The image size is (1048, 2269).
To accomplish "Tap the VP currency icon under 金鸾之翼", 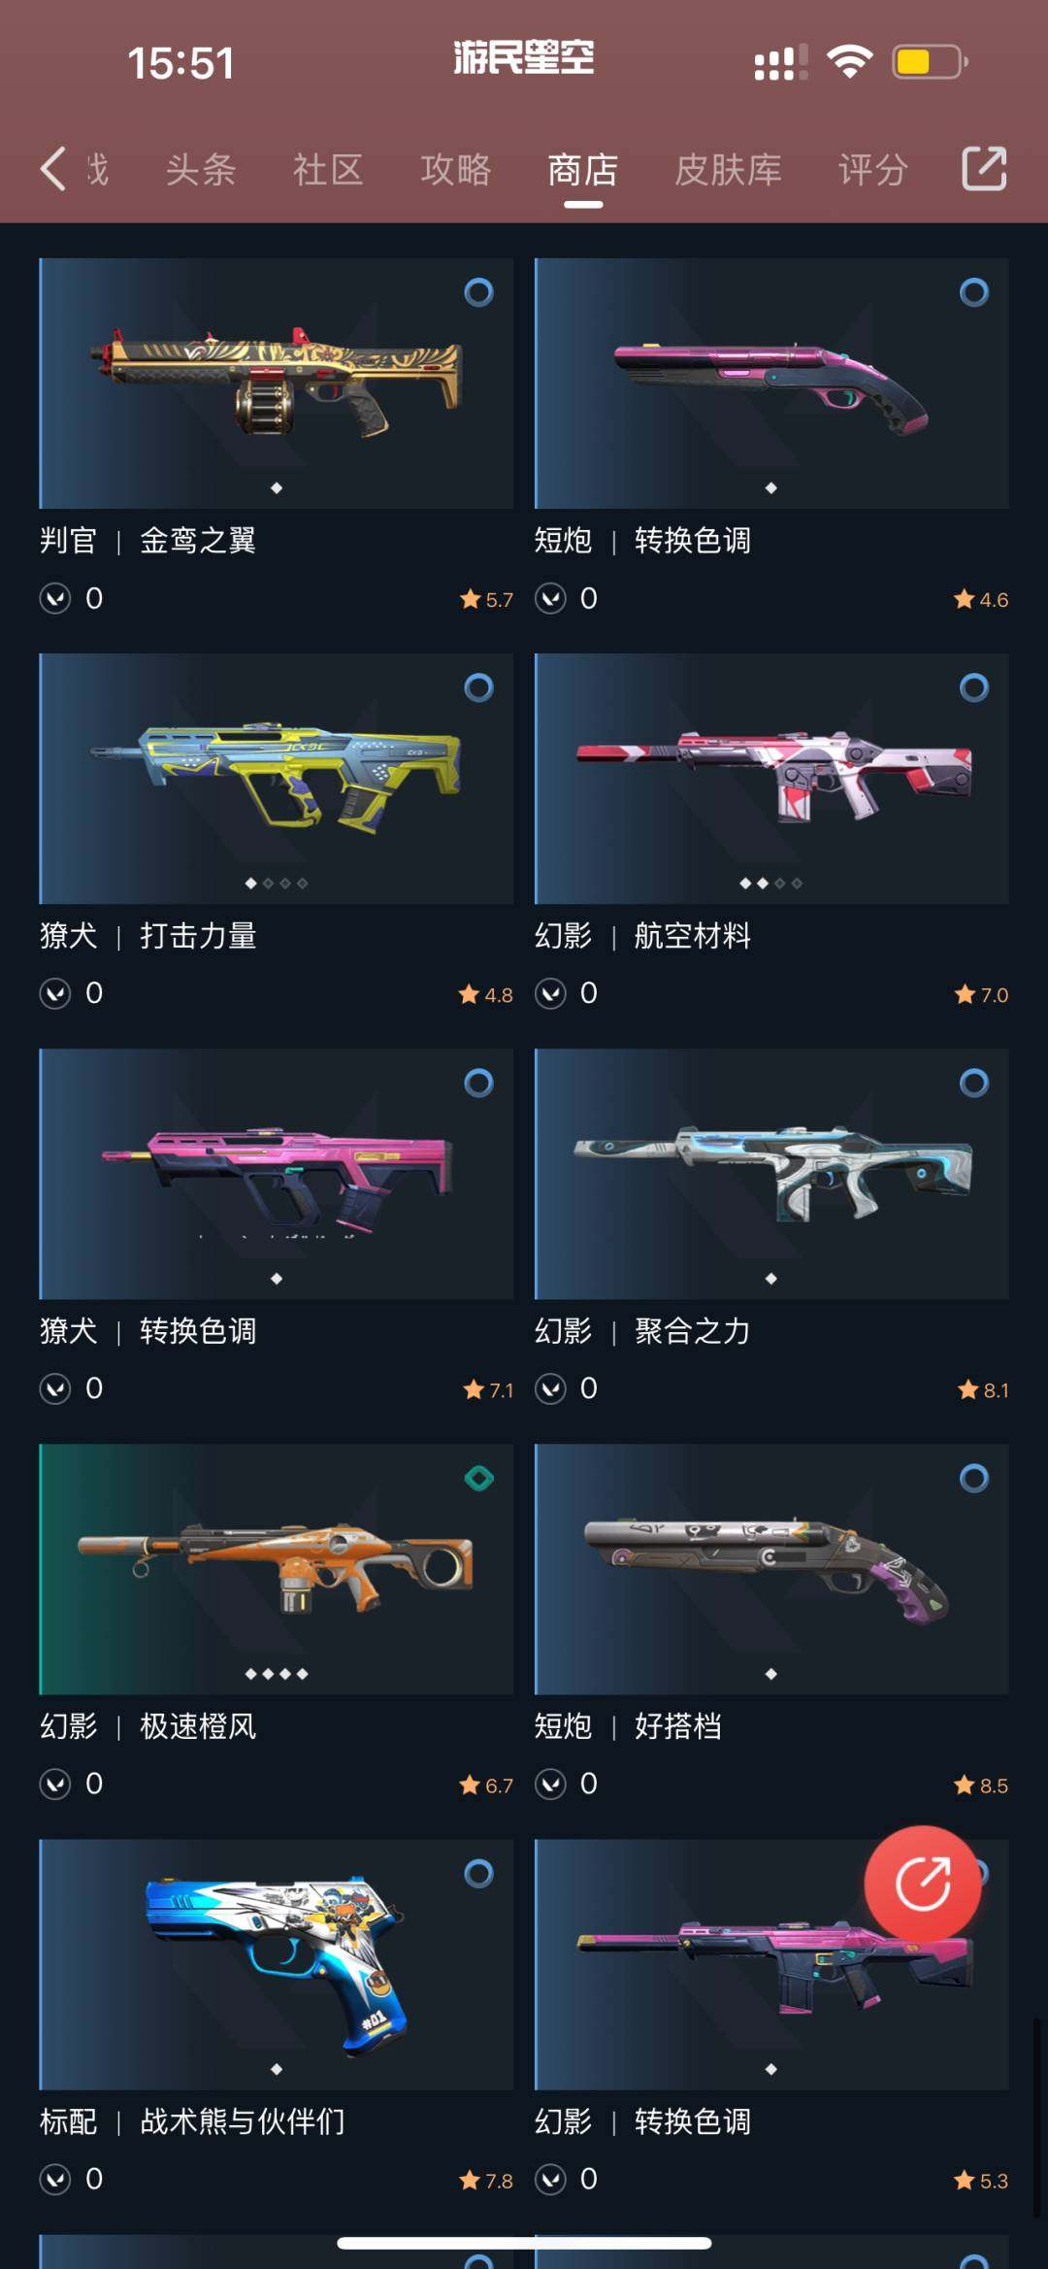I will pyautogui.click(x=55, y=598).
